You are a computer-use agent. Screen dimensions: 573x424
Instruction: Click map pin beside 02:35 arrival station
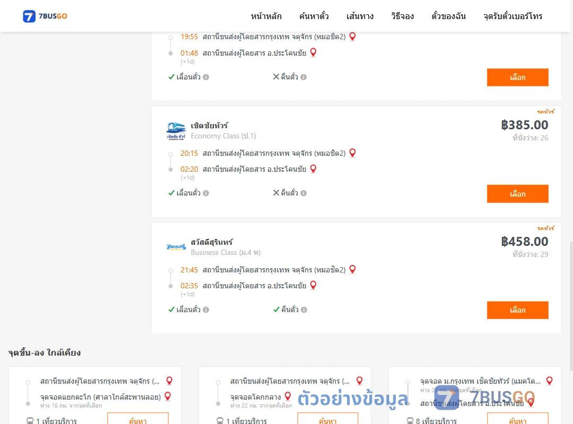point(313,285)
